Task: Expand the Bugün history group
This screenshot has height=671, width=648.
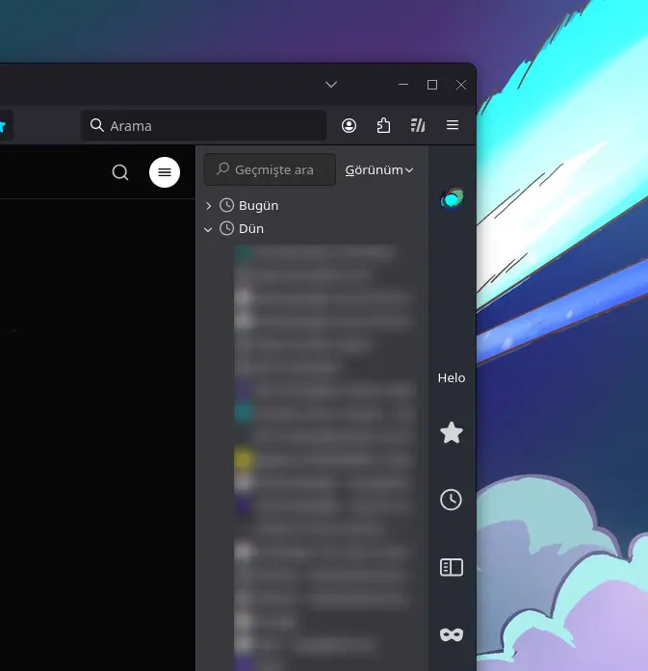Action: point(208,206)
